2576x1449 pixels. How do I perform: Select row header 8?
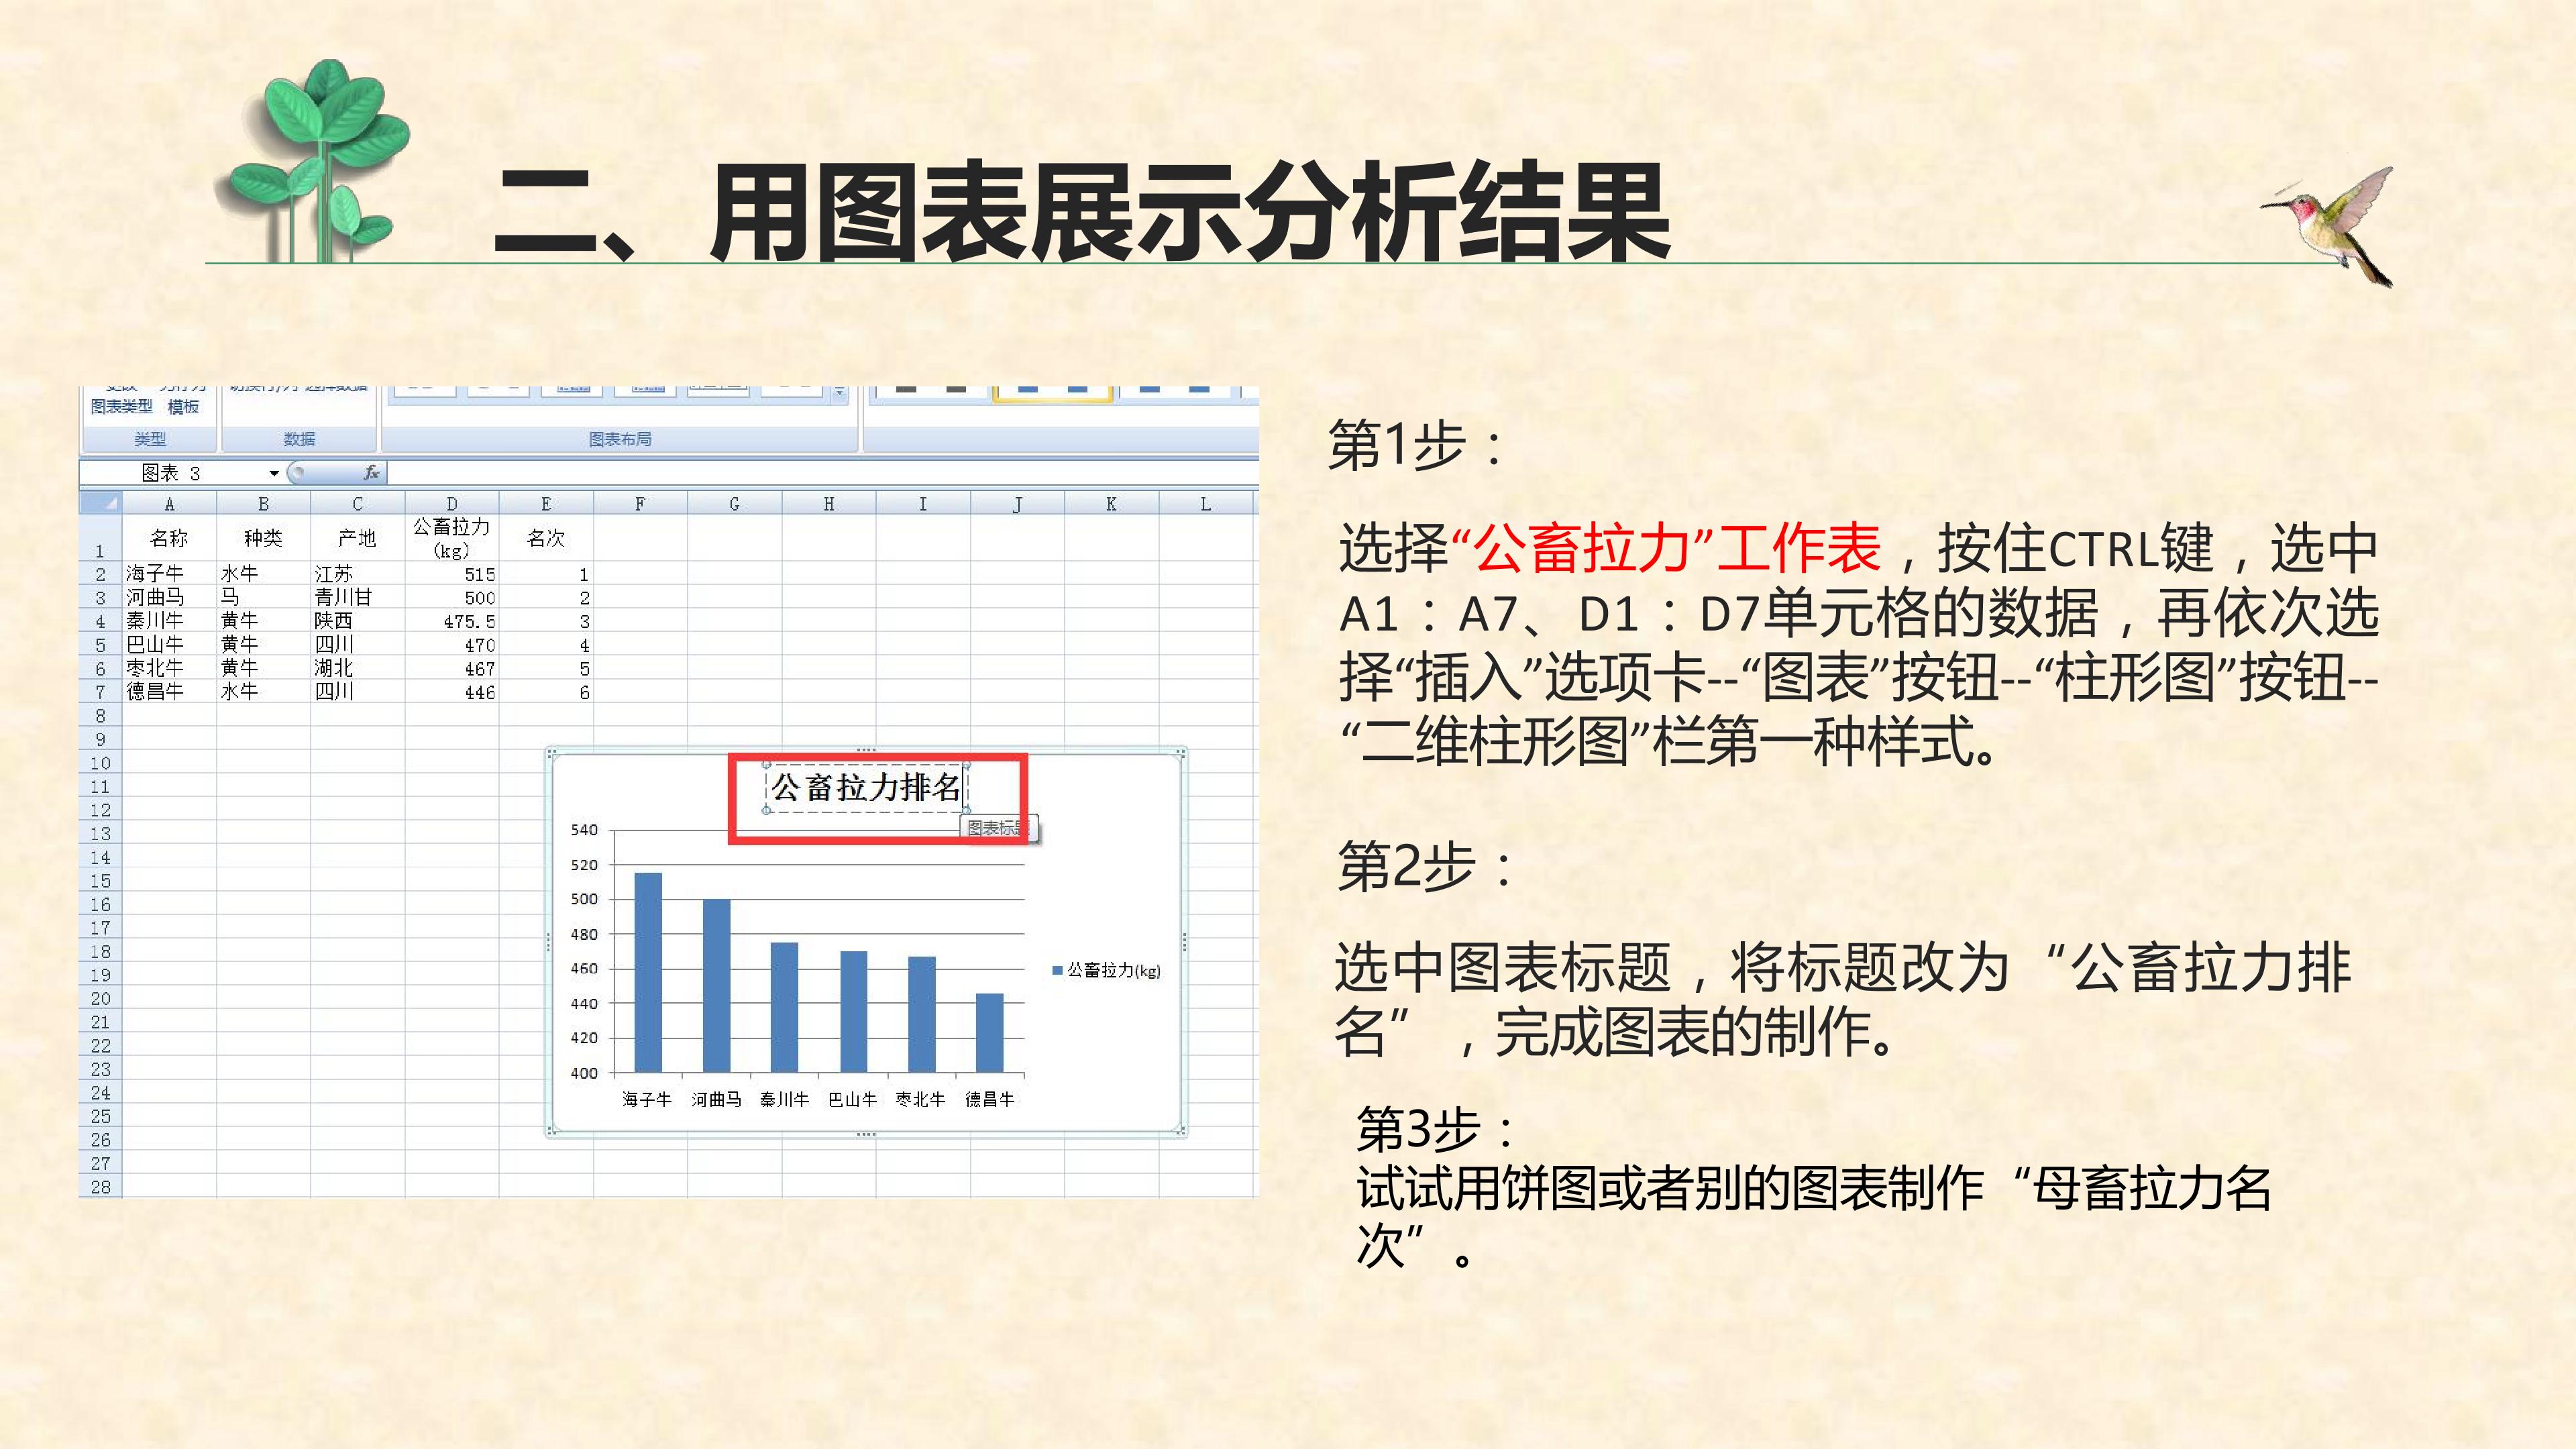tap(100, 715)
